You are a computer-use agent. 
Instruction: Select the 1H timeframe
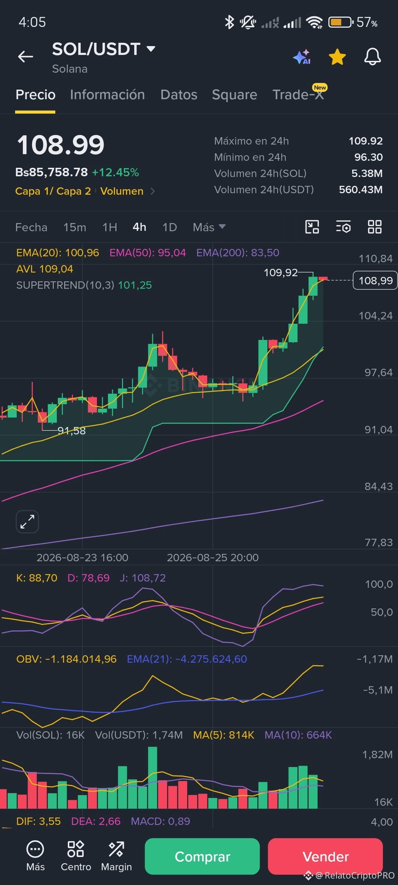pyautogui.click(x=110, y=227)
